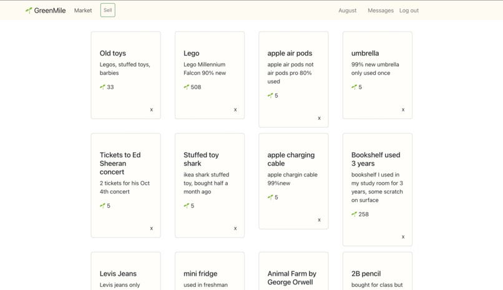Viewport: 503px width, 290px height.
Task: Open the Lego listing title
Action: click(191, 53)
